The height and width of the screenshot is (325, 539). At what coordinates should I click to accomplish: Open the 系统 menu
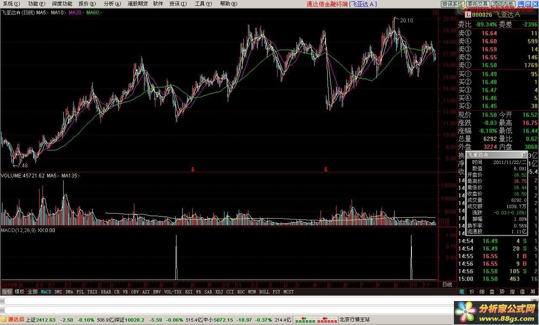pyautogui.click(x=11, y=4)
